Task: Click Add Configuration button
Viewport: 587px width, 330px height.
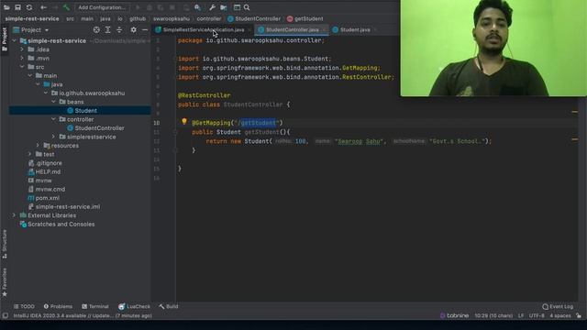Action: coord(102,7)
